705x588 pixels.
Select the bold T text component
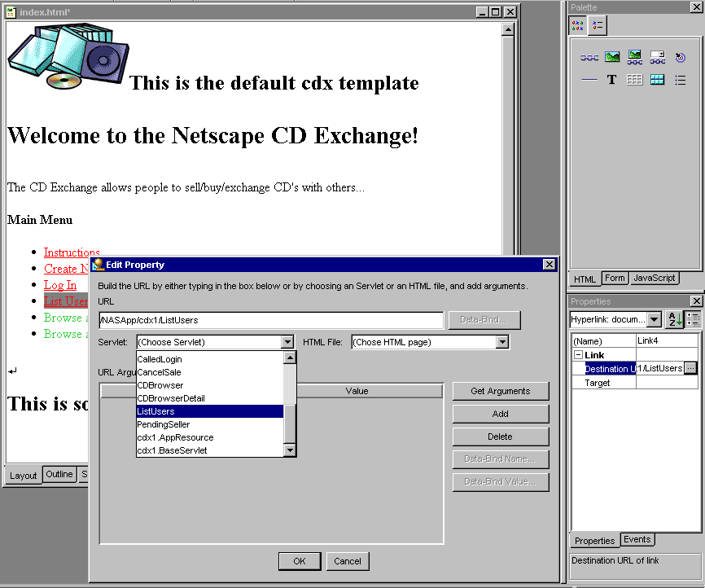coord(611,80)
